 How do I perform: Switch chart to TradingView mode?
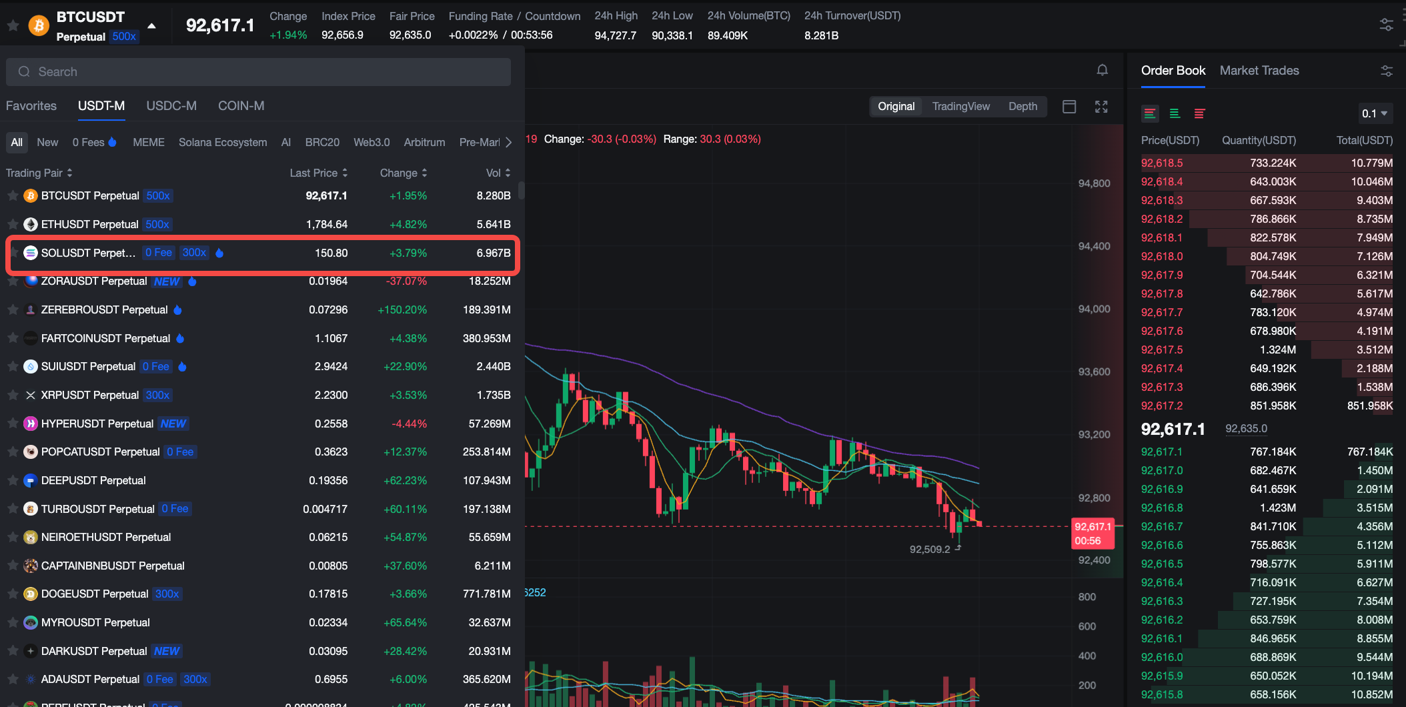point(960,107)
